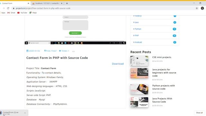
Task: View site security lock info
Action: tap(14, 8)
